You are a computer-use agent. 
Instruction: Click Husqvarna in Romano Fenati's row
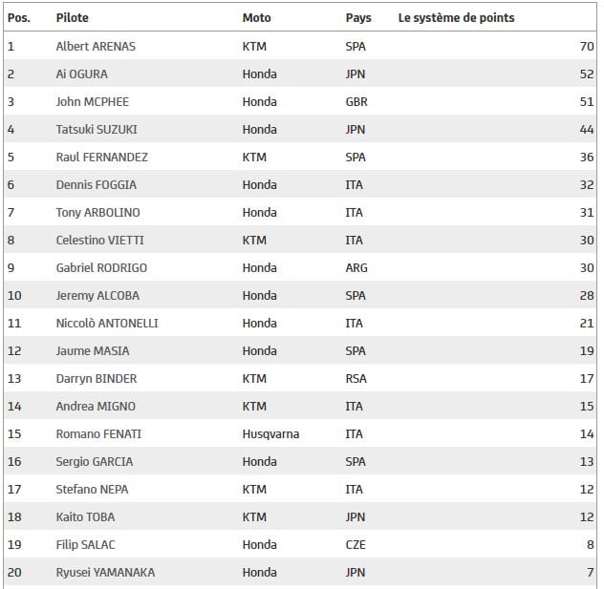point(270,433)
